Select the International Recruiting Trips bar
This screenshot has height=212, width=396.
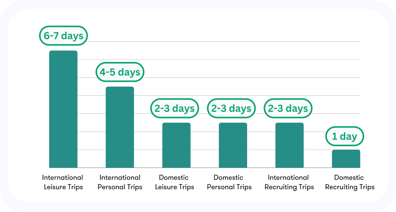pyautogui.click(x=290, y=145)
